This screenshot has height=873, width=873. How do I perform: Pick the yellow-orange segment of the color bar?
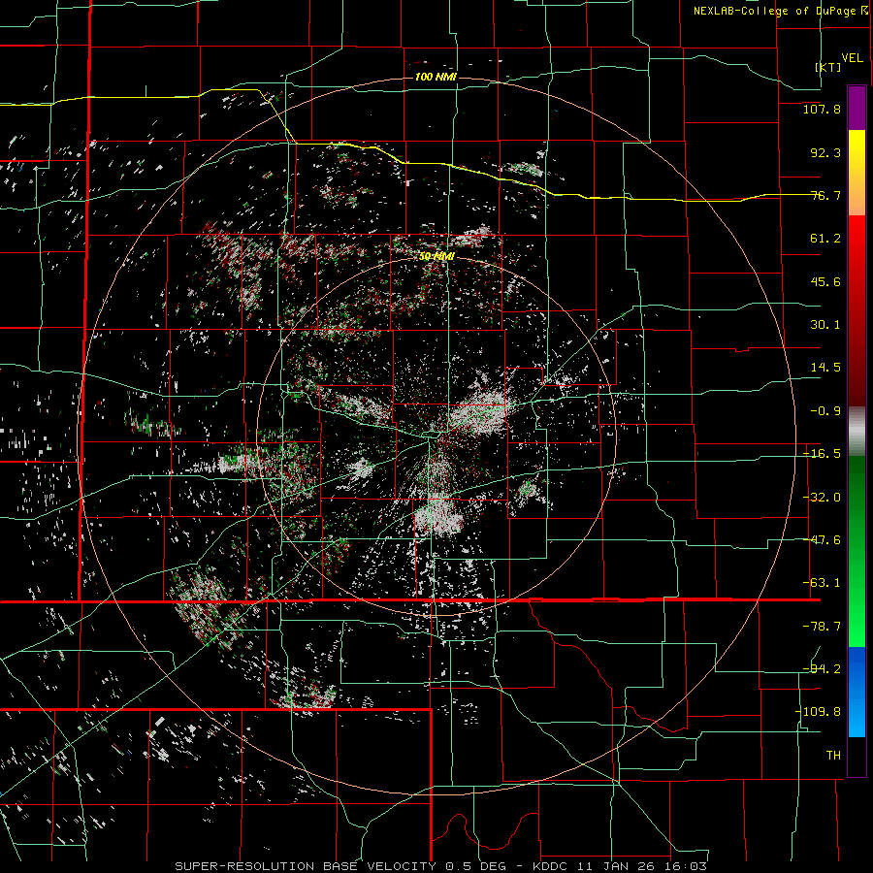tap(857, 173)
